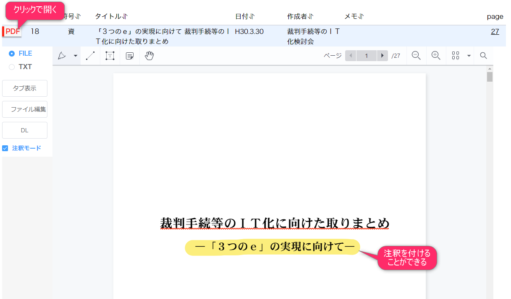Activate the hand pan tool
Viewport: 511px width, 299px height.
tap(149, 56)
